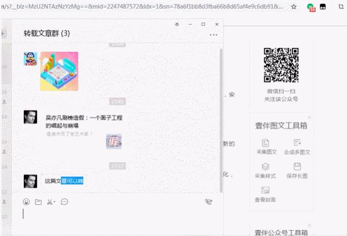The height and width of the screenshot is (236, 347).
Task: Open the black browser extension icon
Action: [323, 7]
